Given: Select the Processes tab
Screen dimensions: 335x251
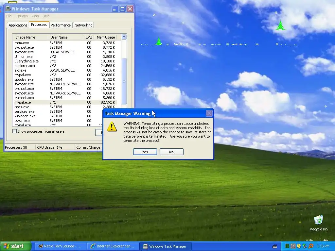Looking at the screenshot, I should pos(39,25).
